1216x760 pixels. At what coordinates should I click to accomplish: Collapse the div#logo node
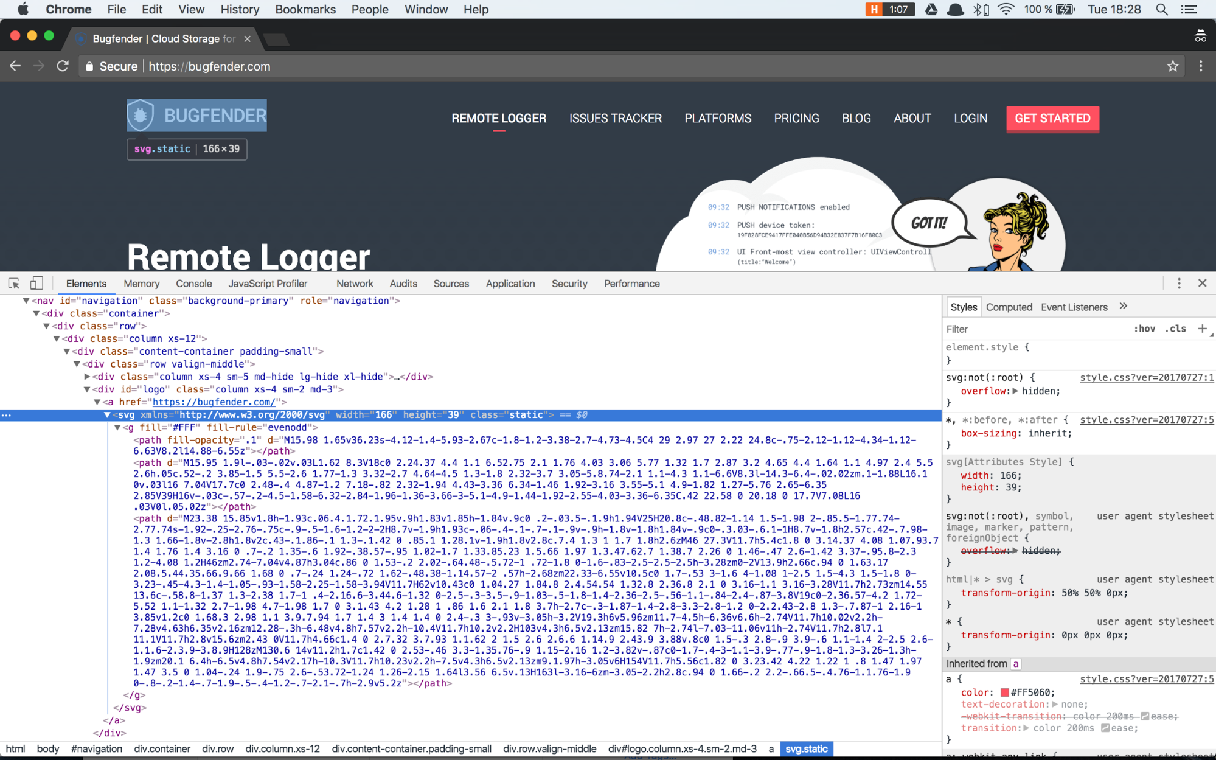click(x=87, y=389)
